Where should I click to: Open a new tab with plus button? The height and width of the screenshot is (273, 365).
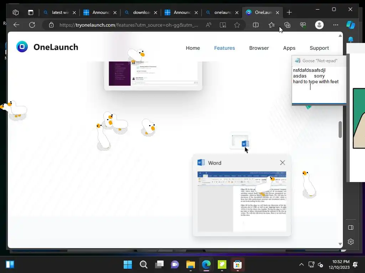point(289,12)
